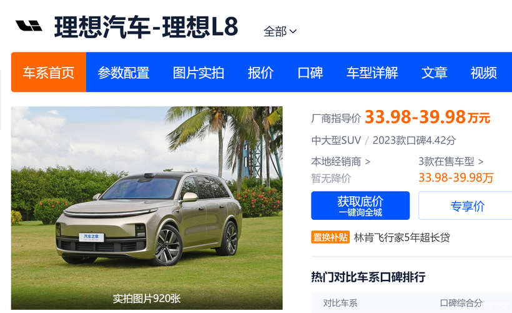Open the 理想L8 car photo
The width and height of the screenshot is (512, 313).
coord(147,208)
